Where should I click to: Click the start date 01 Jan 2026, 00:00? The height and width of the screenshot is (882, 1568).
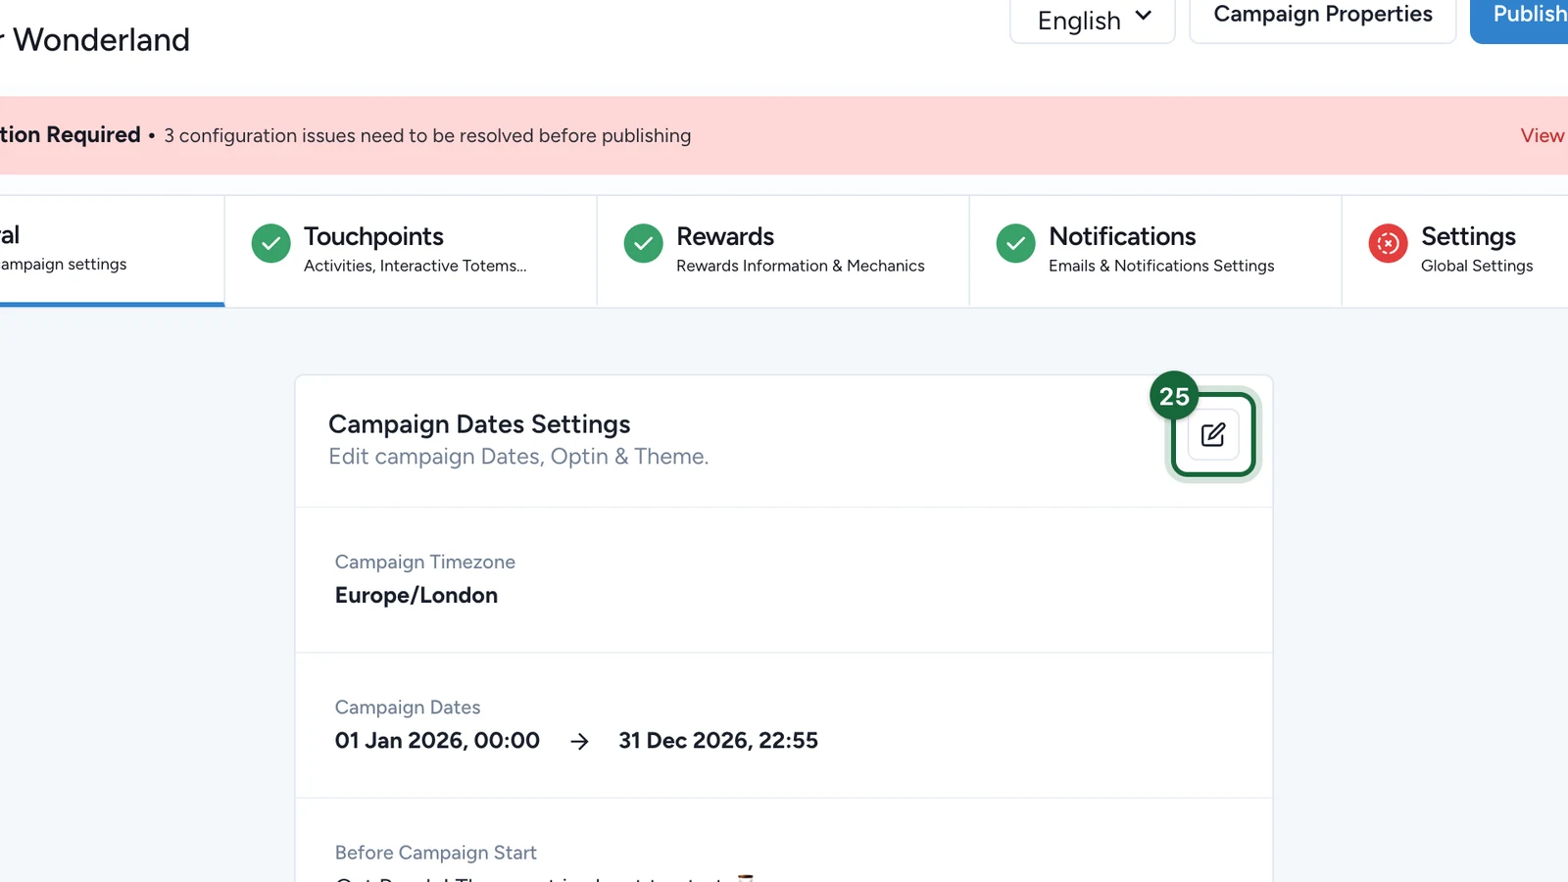(437, 741)
